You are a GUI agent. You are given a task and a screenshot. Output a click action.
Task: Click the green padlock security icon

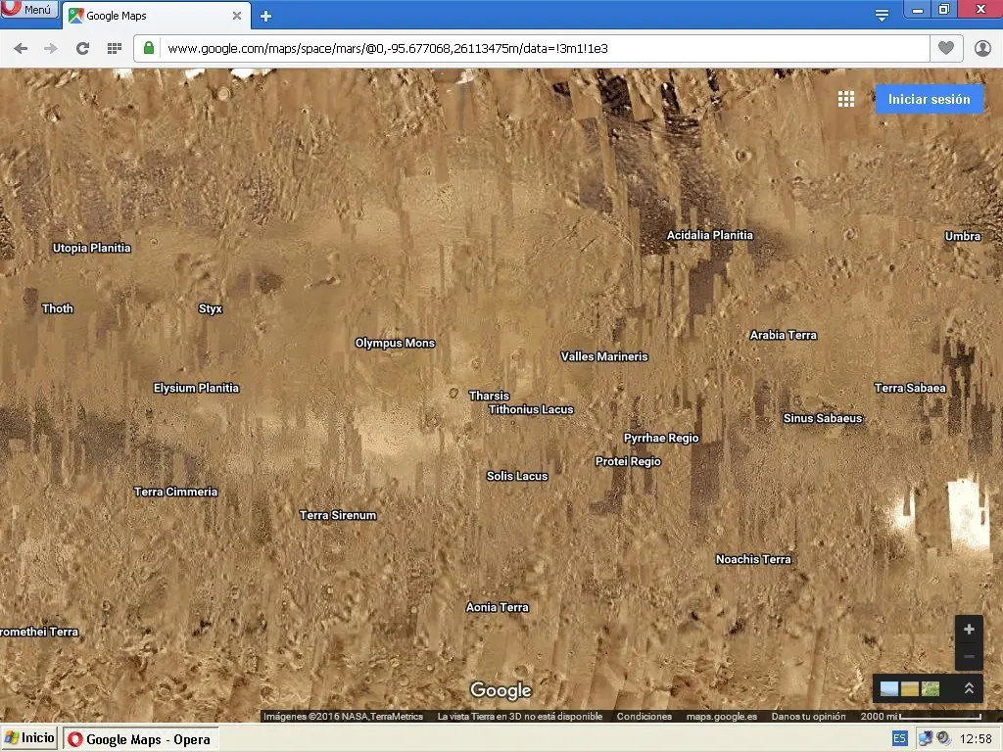pyautogui.click(x=149, y=48)
